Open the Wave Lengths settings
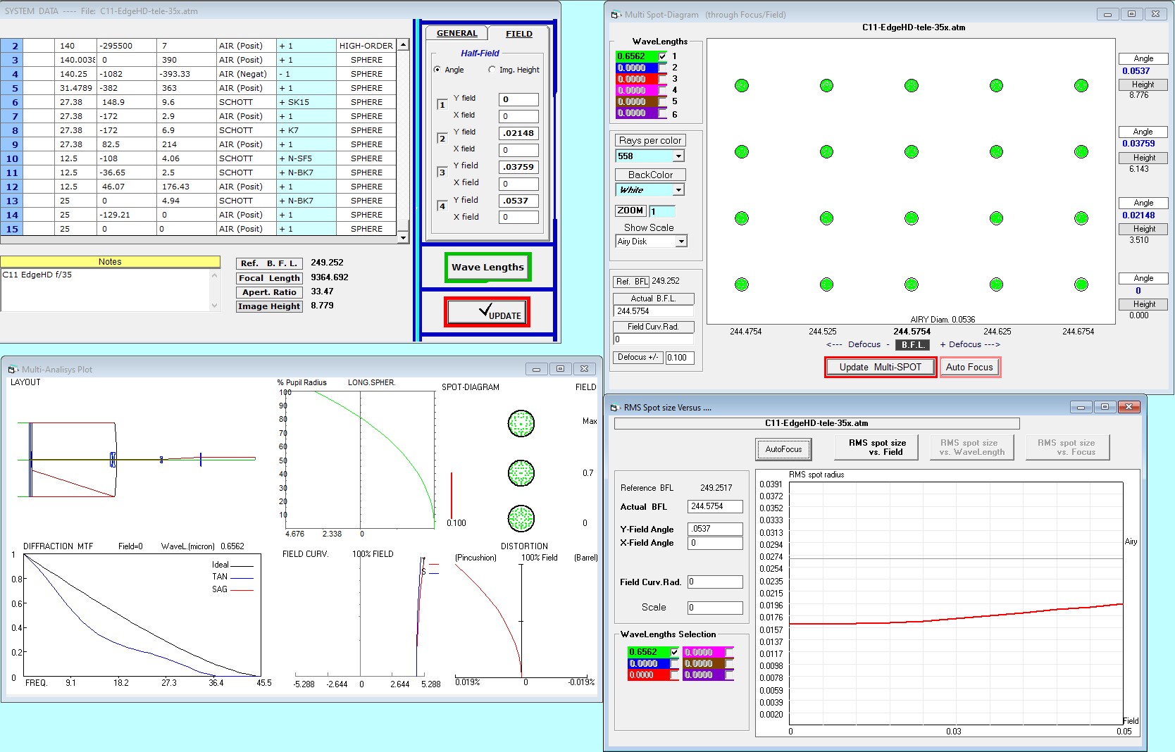The image size is (1175, 752). click(x=487, y=268)
